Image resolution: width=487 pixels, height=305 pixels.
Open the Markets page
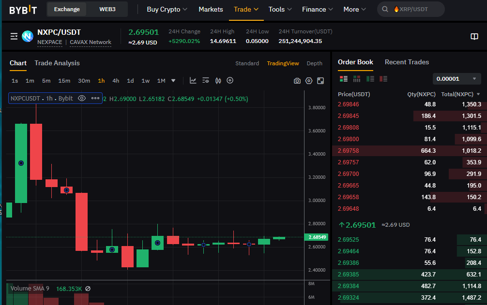[211, 9]
